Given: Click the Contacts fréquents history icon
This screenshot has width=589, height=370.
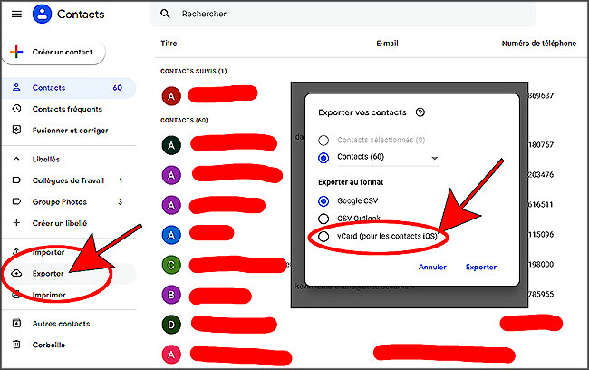Looking at the screenshot, I should [x=16, y=109].
